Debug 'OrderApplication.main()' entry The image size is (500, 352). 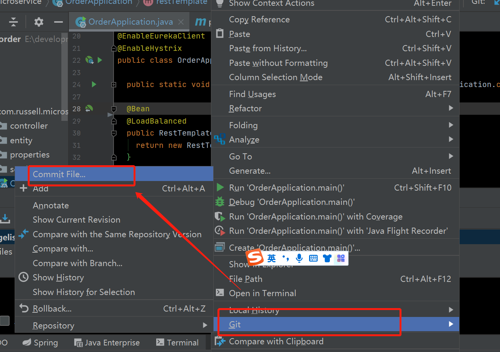tap(336, 202)
